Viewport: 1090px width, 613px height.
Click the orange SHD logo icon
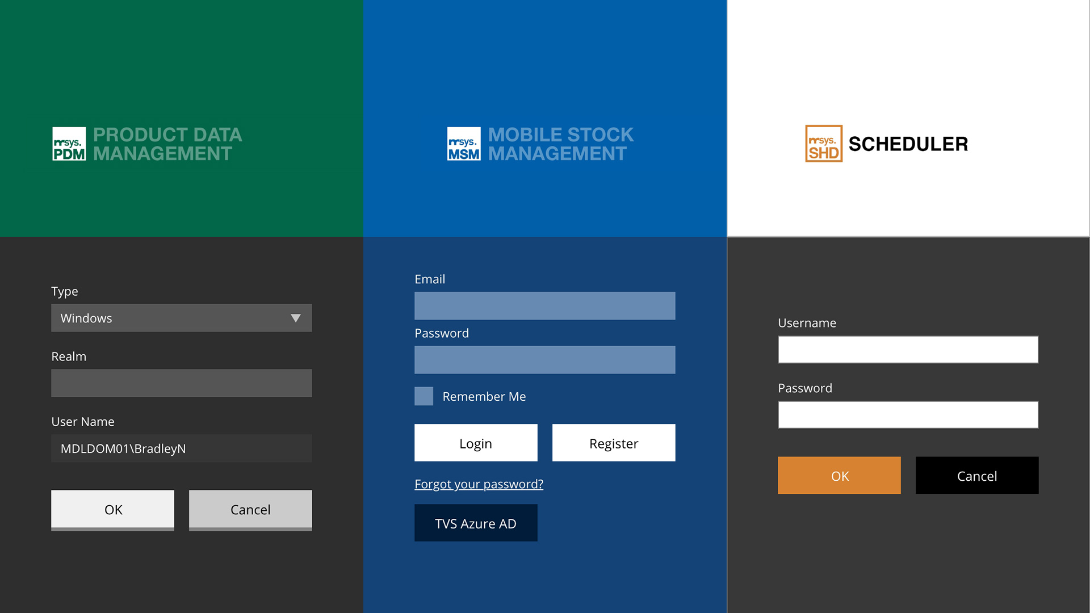823,144
